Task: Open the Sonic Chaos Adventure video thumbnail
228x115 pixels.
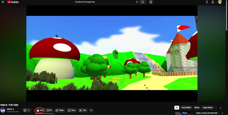Action: click(184, 113)
